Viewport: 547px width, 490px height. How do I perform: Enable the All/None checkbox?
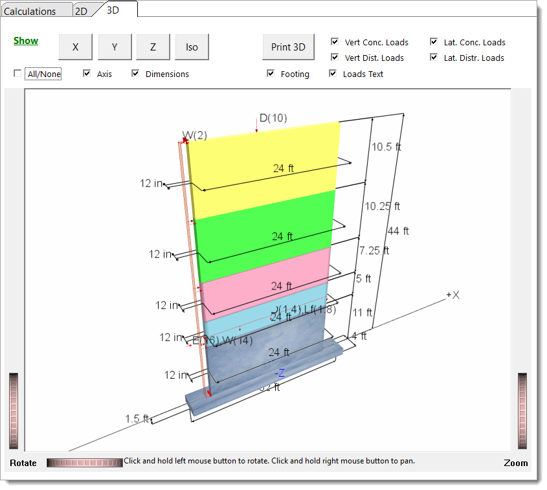pyautogui.click(x=16, y=74)
